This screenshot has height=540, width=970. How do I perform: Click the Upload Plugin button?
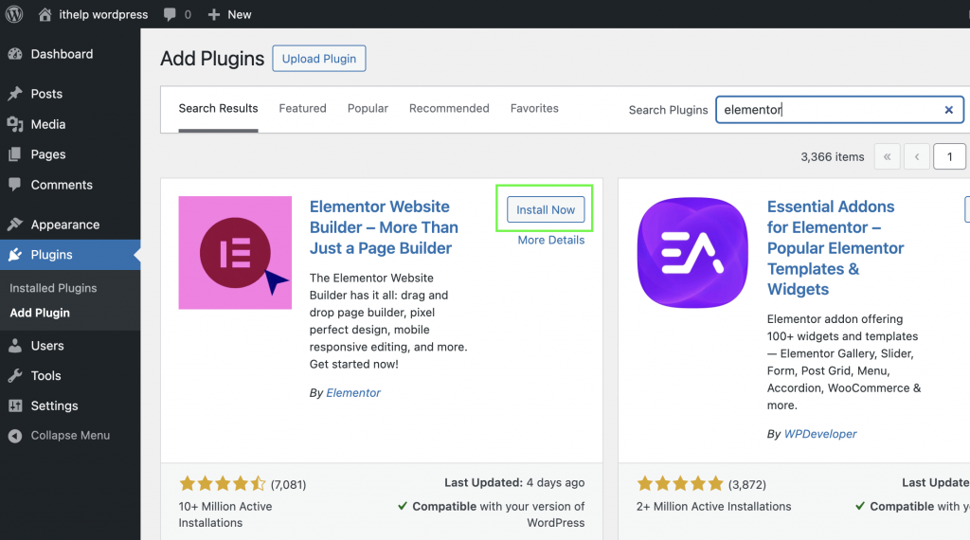point(319,59)
